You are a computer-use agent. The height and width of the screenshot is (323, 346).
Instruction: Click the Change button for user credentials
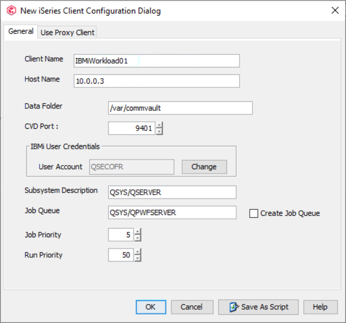point(204,167)
